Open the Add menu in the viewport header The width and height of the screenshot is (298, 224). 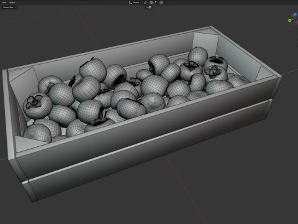click(x=4, y=2)
